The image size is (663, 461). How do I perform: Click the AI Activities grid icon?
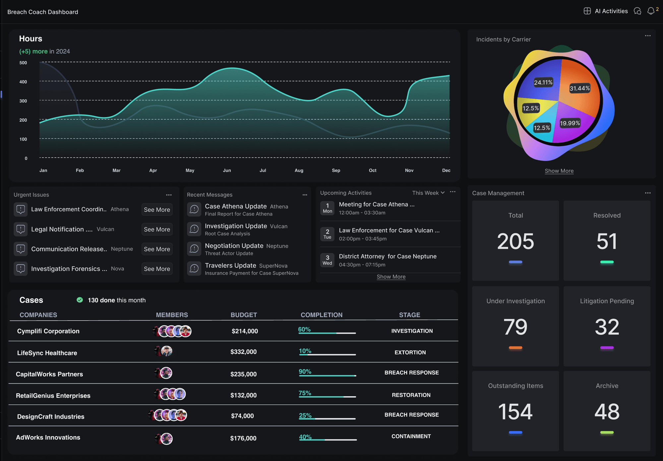click(x=587, y=11)
